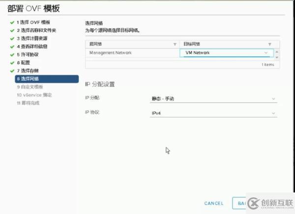Click the IP 分配设置 heading

coord(100,84)
